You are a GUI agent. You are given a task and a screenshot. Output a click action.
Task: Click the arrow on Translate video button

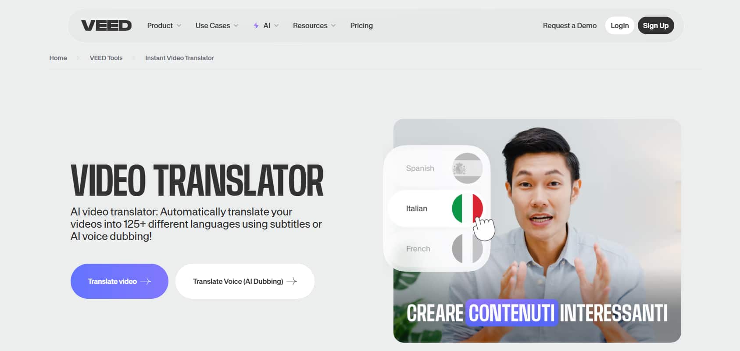(x=146, y=281)
